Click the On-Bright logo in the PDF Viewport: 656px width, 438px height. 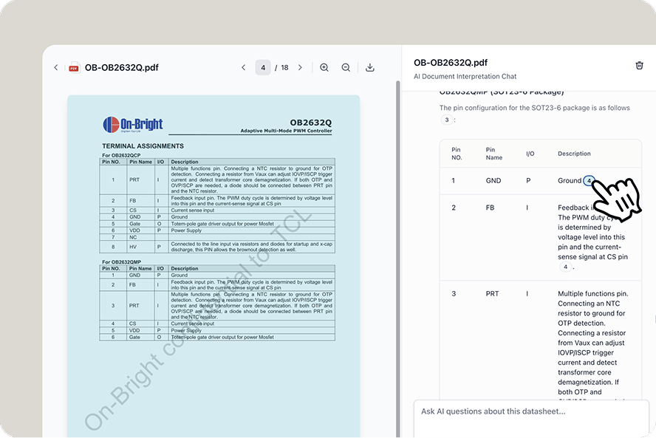pos(133,124)
